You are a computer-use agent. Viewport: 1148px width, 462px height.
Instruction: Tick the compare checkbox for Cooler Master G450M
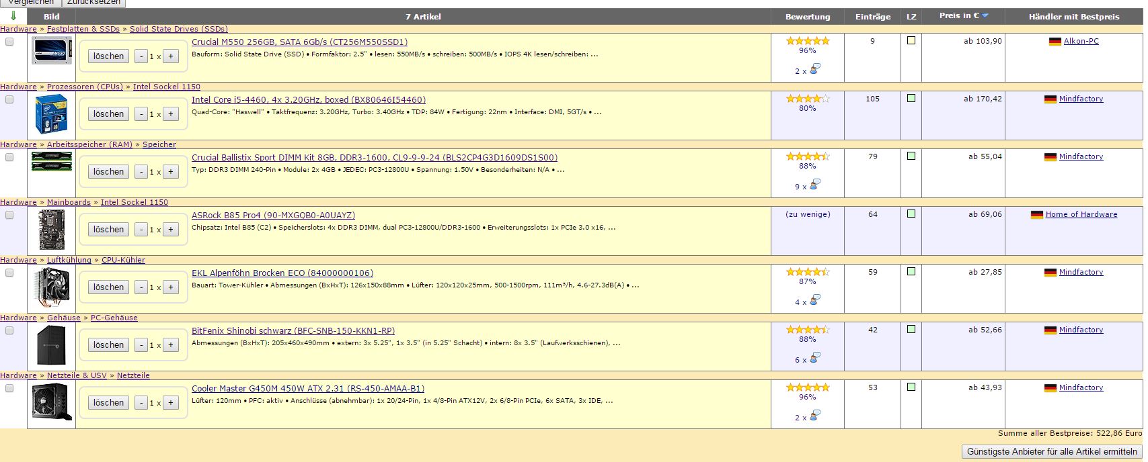coord(9,388)
